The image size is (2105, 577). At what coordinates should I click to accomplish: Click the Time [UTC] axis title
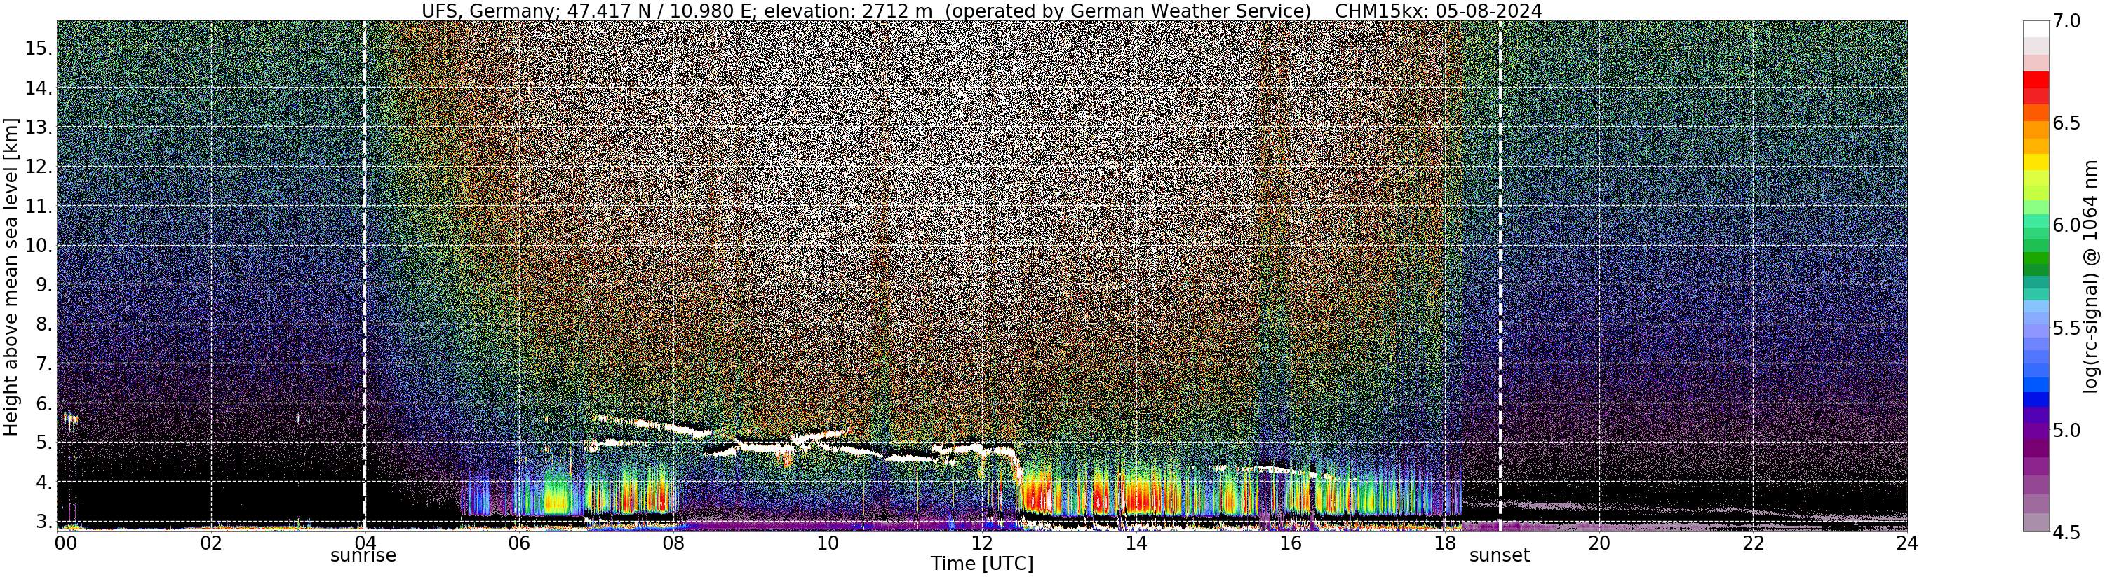981,564
